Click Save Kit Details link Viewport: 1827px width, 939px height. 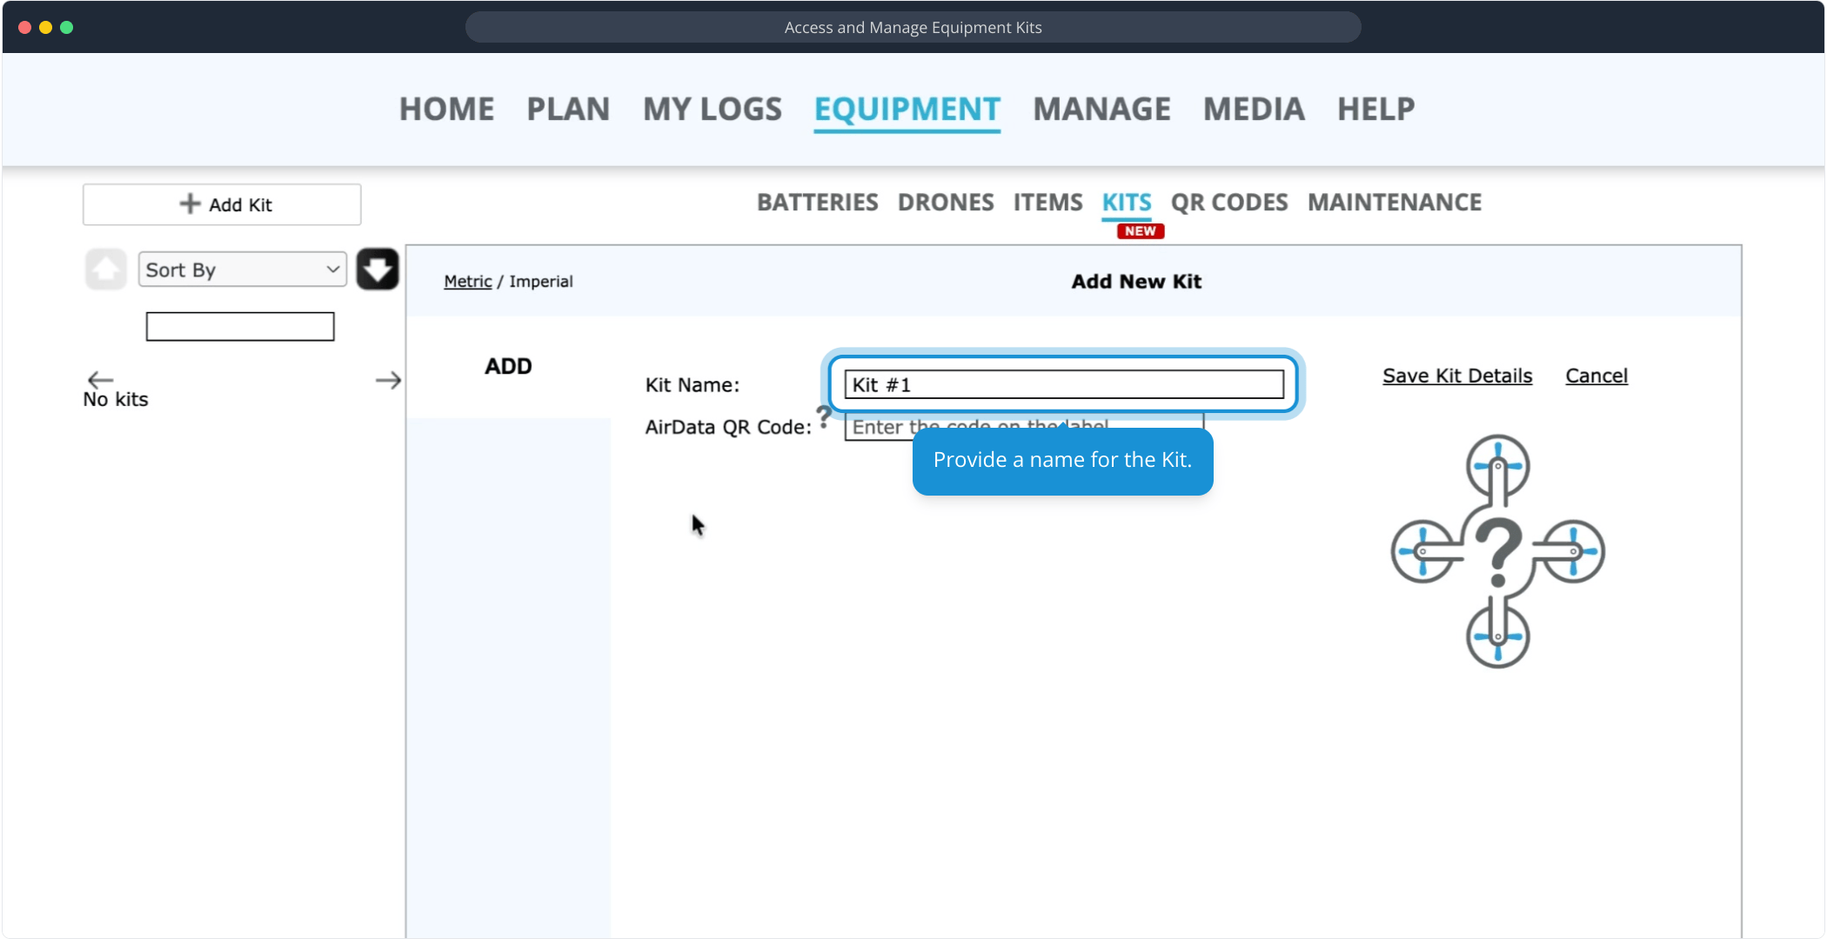click(x=1456, y=376)
